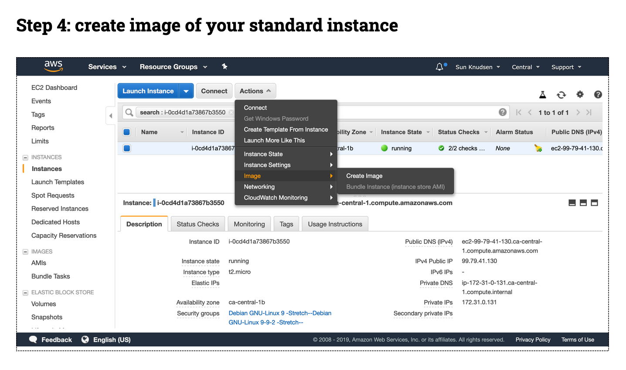Open the search help circle icon
Screen dimensions: 626x370
coord(503,112)
